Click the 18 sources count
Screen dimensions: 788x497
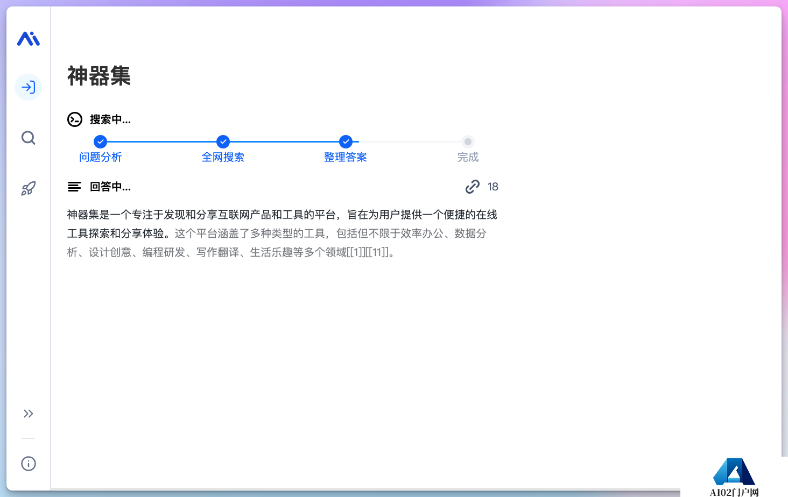pyautogui.click(x=493, y=187)
